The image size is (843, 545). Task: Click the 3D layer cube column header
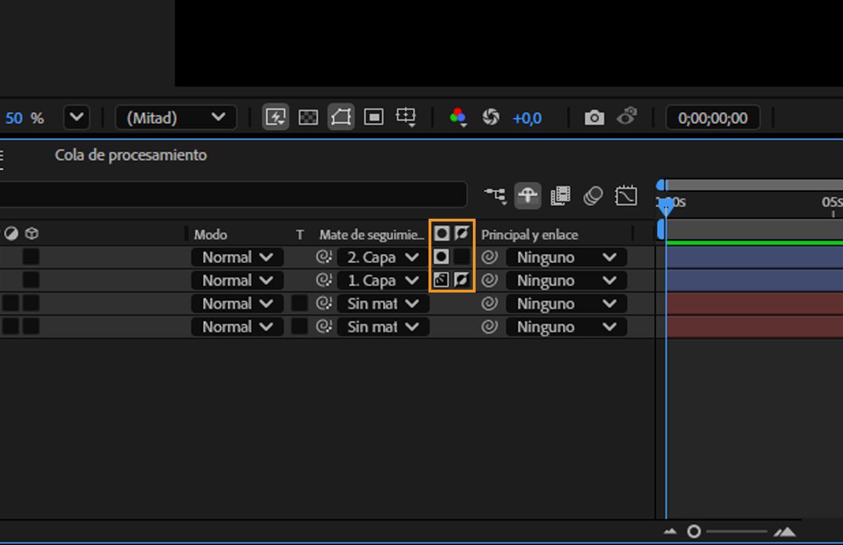click(32, 233)
